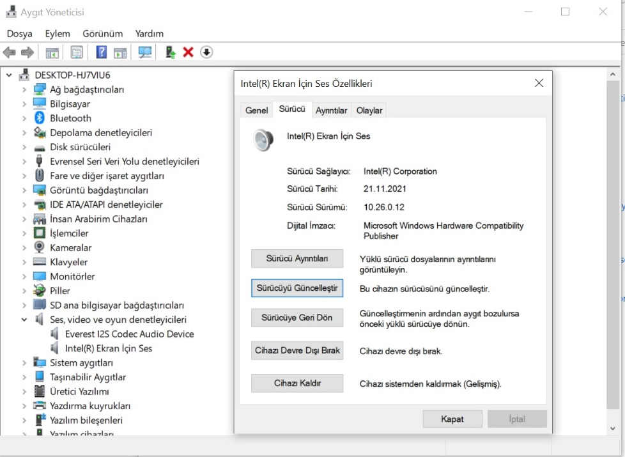Collapse Ses, video ve oyun denetleyicileri node
The image size is (625, 457).
pos(24,320)
